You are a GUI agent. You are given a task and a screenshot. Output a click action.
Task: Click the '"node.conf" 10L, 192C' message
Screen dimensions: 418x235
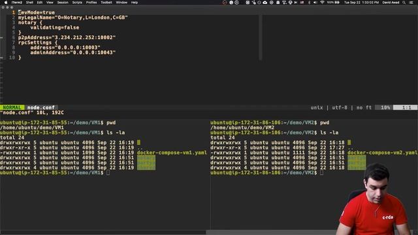(32, 113)
